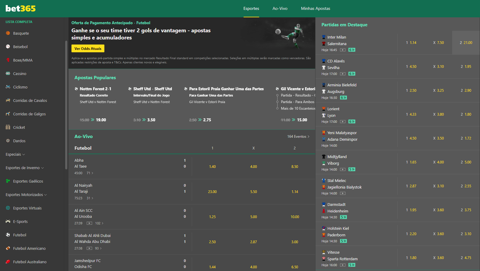
Task: Open live stream icon for CD Alavés match
Action: pyautogui.click(x=343, y=74)
